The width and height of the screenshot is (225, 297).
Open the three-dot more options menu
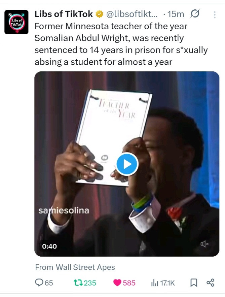(x=215, y=14)
